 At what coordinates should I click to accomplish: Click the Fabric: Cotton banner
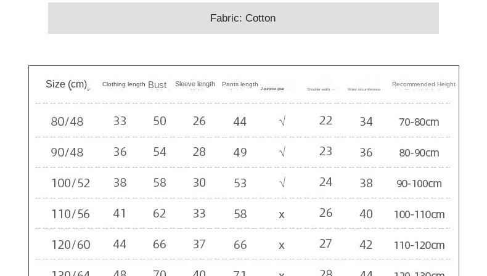point(243,18)
